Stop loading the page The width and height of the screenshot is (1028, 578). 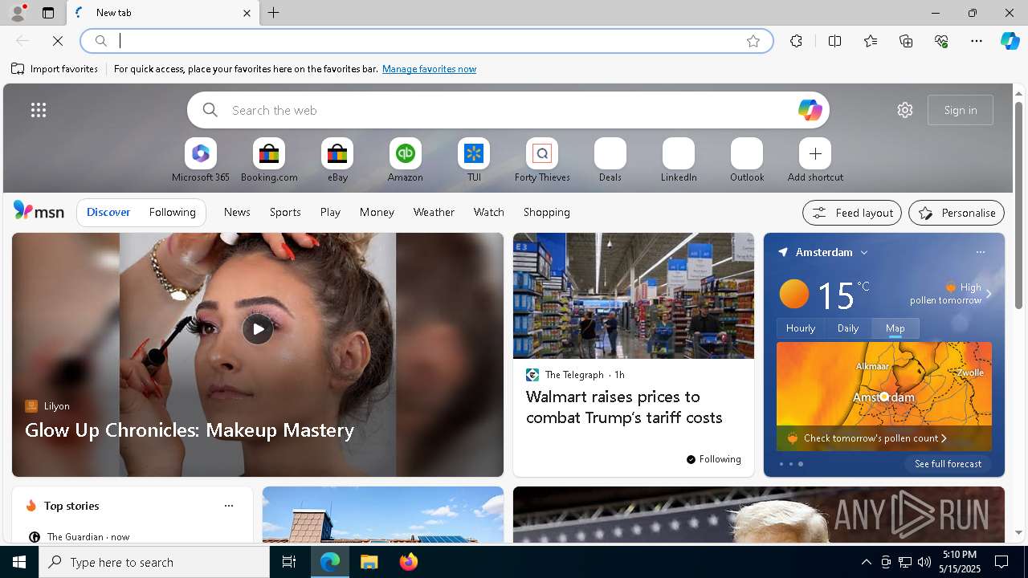pos(58,41)
